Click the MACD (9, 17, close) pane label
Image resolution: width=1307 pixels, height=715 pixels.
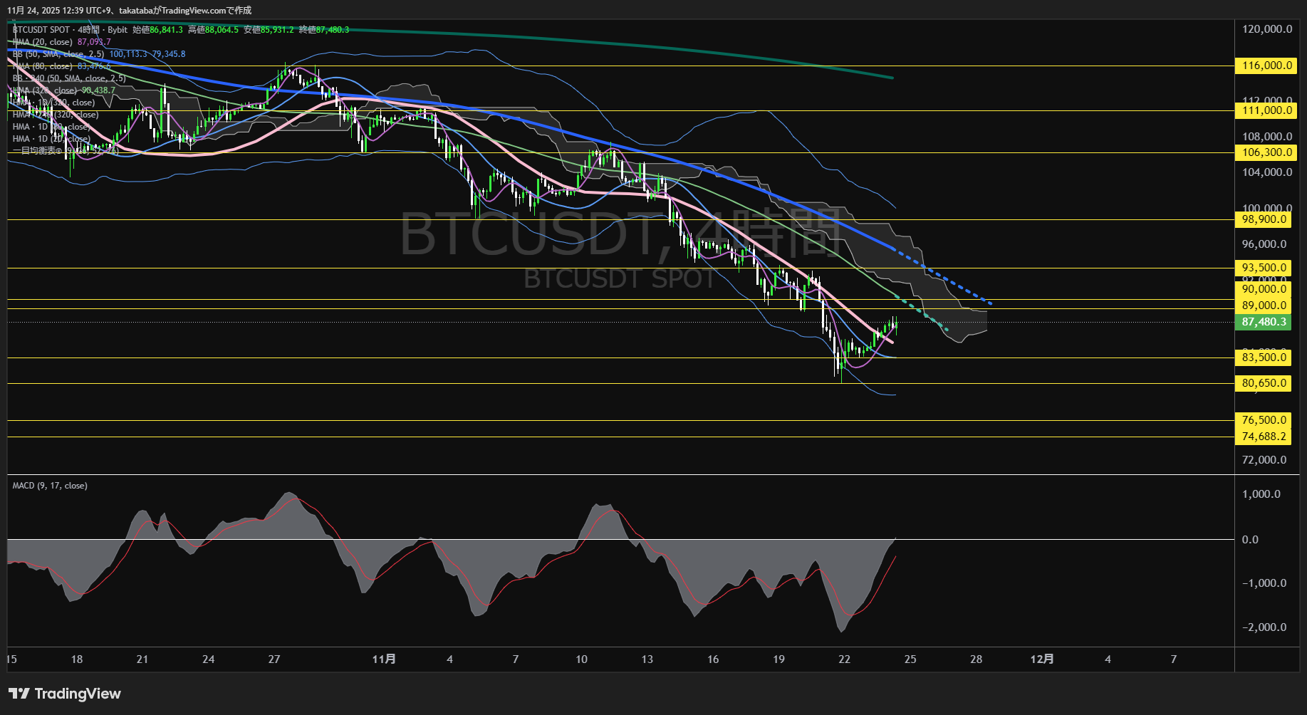click(48, 485)
